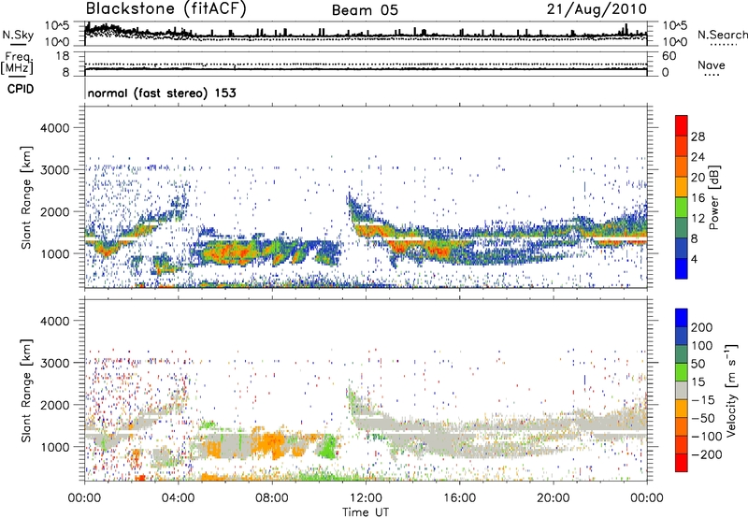Select the N.Search legend label

tap(722, 35)
